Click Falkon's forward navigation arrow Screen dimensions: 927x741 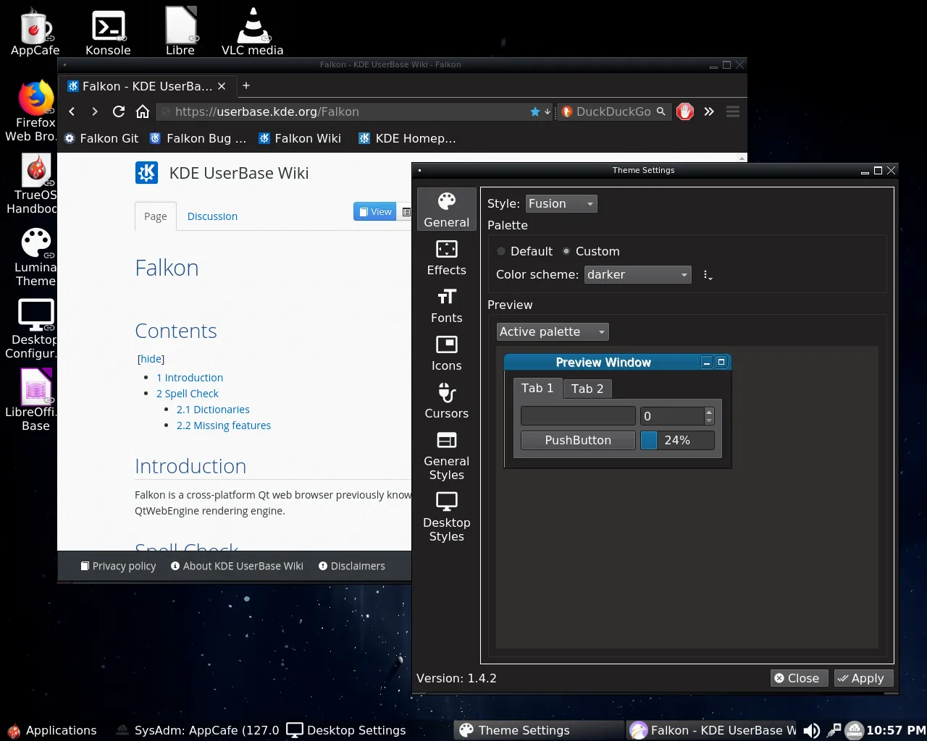[x=95, y=111]
